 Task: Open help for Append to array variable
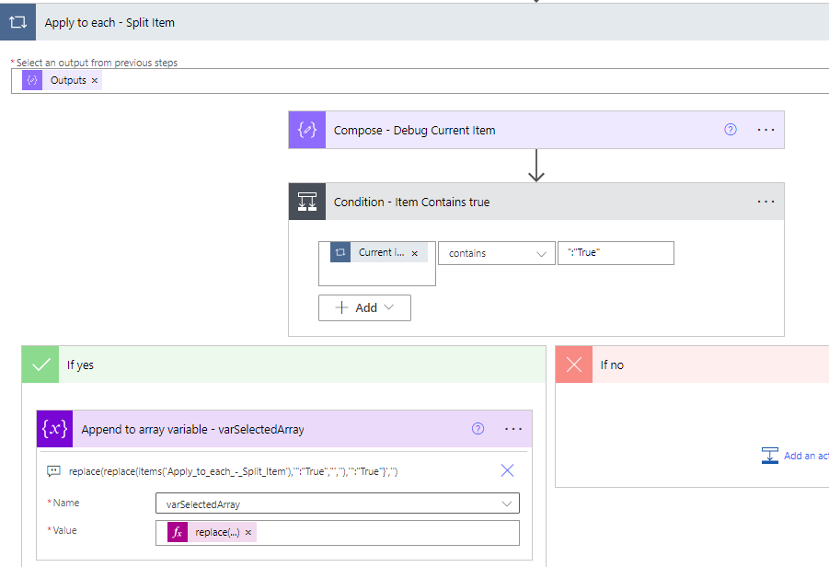click(478, 429)
